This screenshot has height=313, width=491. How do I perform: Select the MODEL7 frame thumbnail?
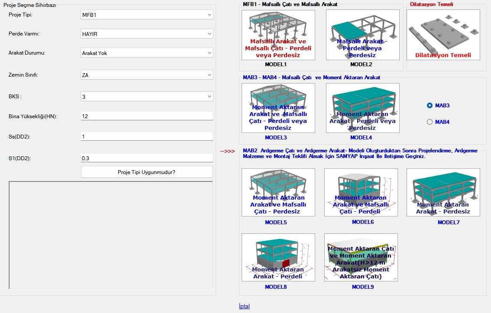pos(443,192)
